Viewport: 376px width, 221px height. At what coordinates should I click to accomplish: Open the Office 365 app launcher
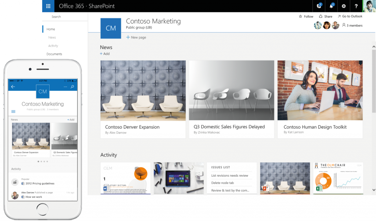click(48, 6)
